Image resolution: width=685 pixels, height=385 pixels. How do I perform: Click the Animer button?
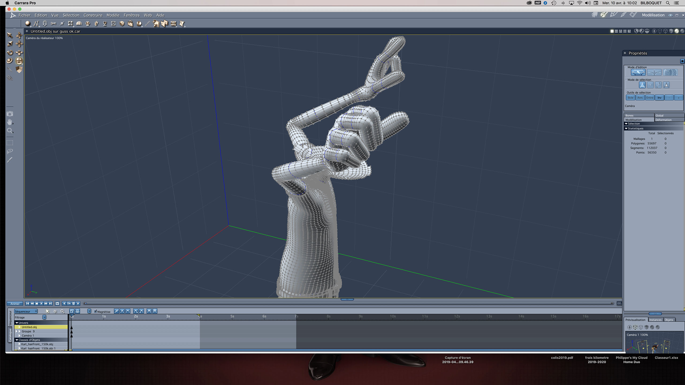(x=15, y=304)
